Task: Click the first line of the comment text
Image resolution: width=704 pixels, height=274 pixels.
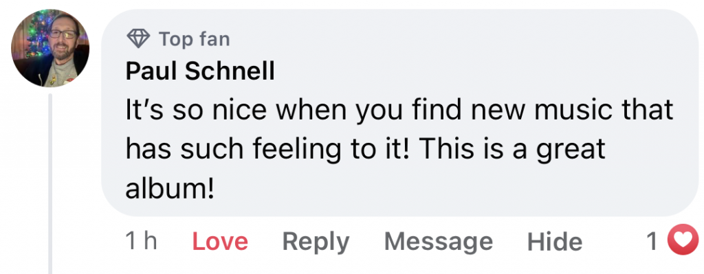Action: pyautogui.click(x=399, y=111)
